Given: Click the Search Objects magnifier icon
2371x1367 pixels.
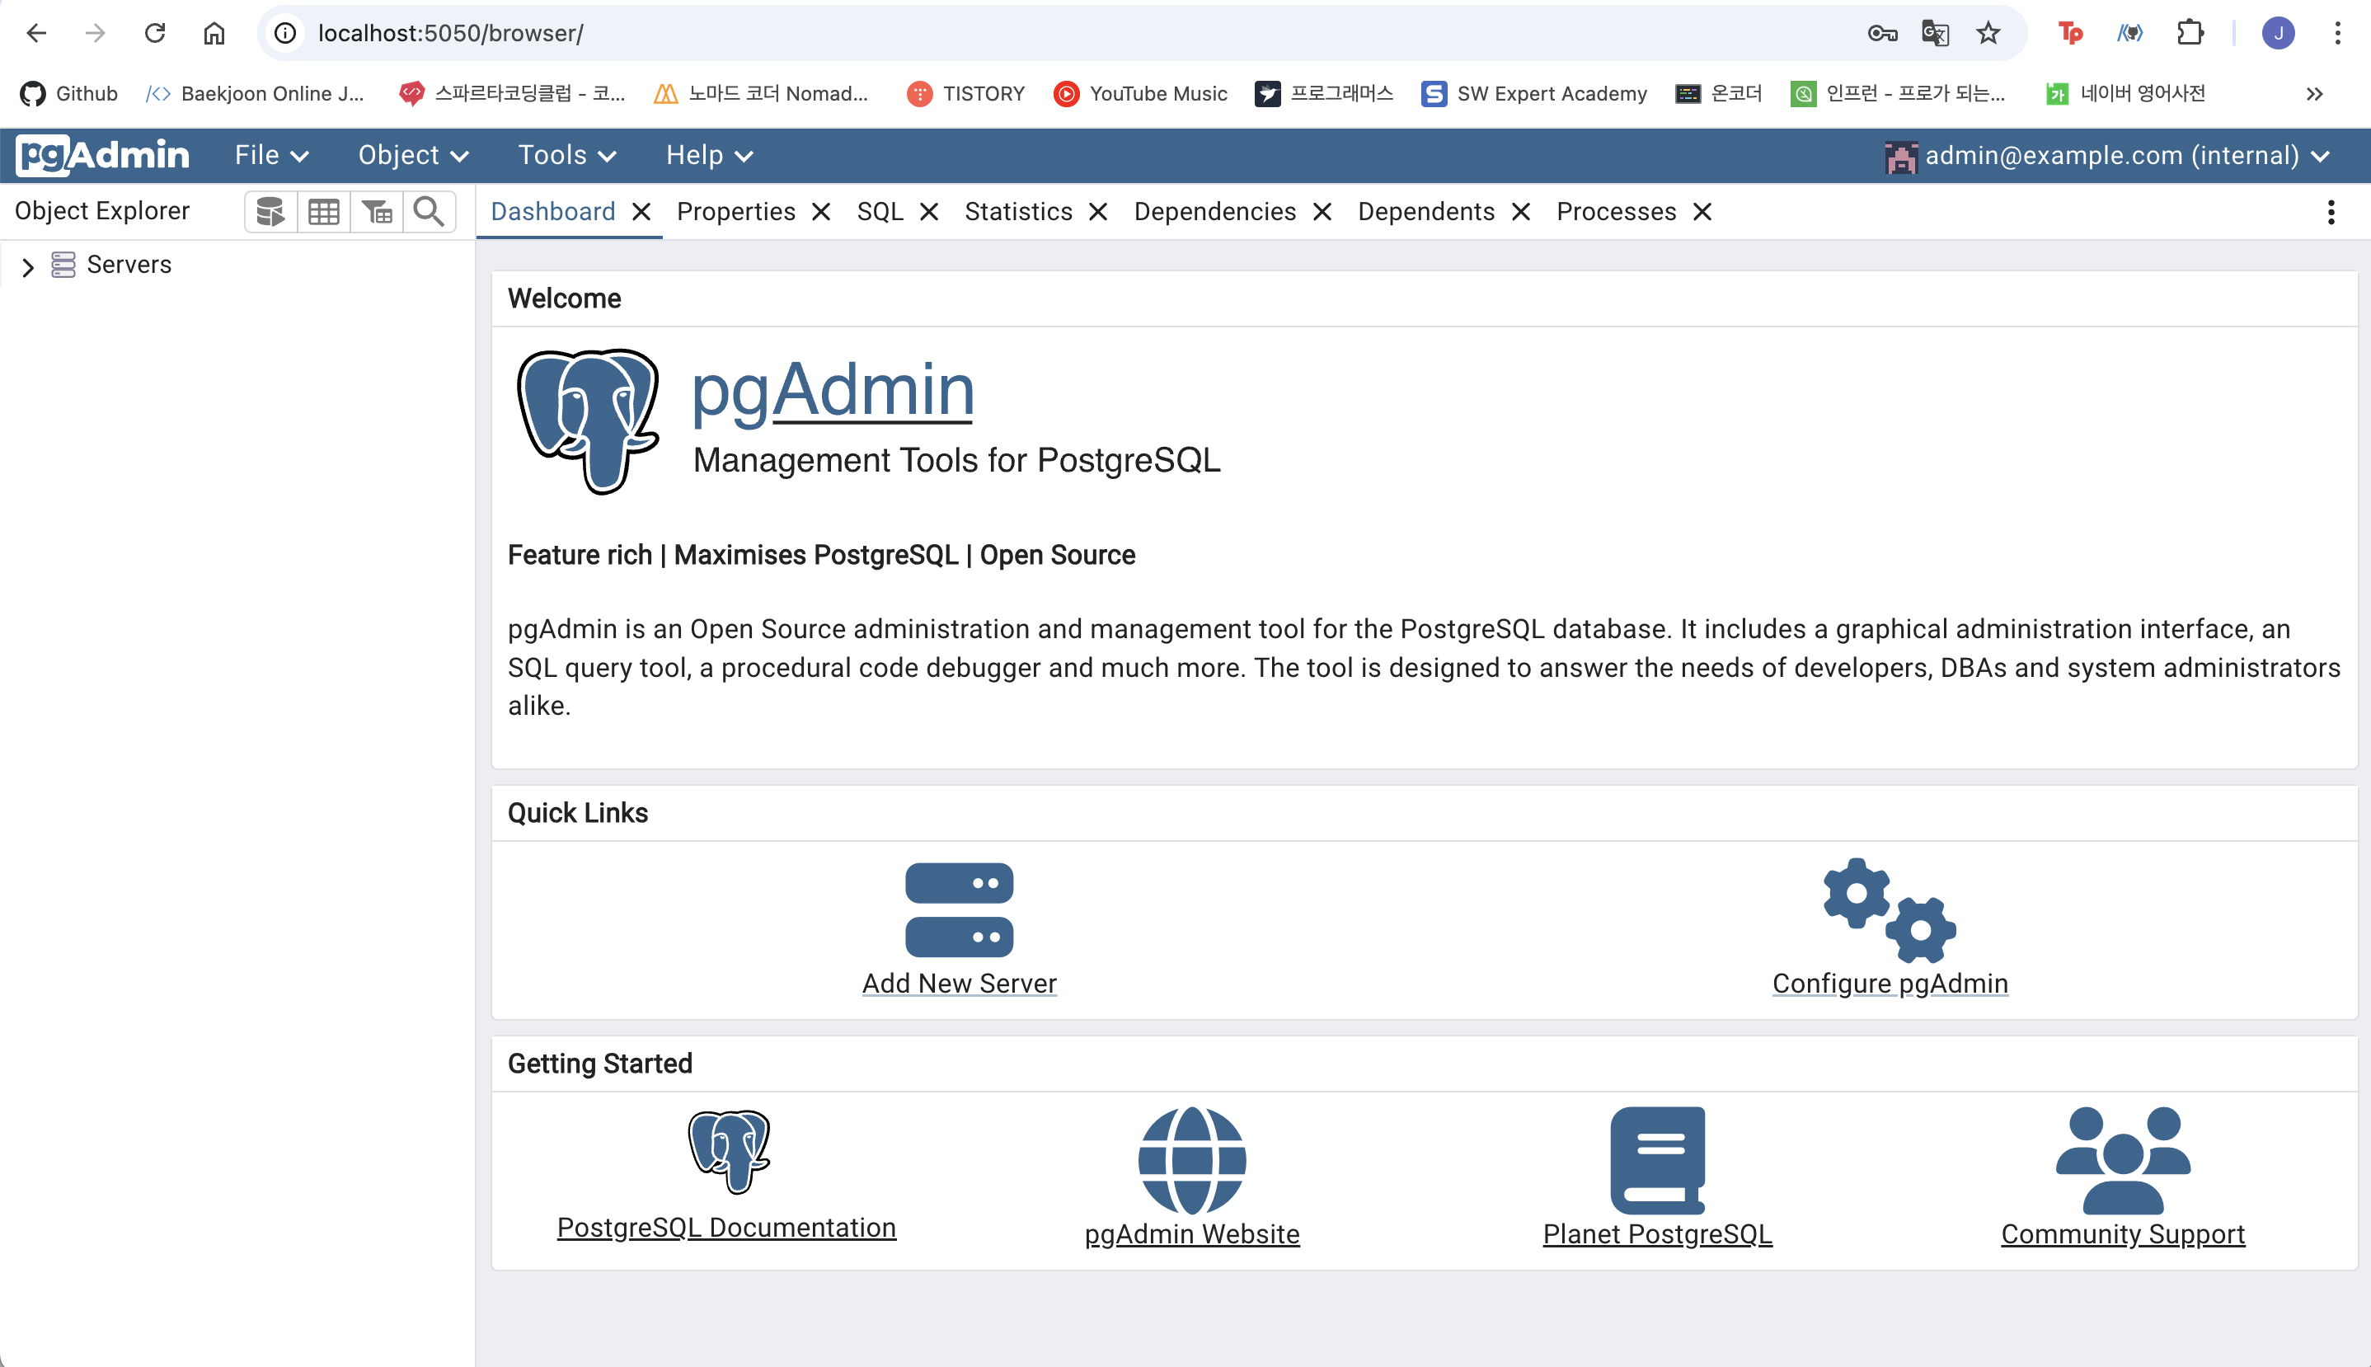Looking at the screenshot, I should (429, 211).
